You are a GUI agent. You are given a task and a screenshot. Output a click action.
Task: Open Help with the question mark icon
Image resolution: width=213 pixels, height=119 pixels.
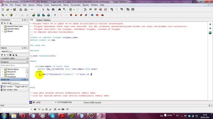(x=55, y=15)
